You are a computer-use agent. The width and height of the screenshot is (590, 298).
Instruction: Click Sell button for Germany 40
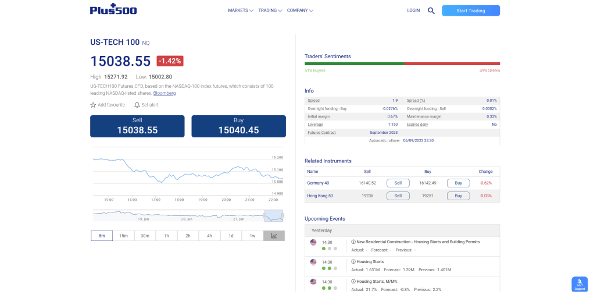click(x=398, y=183)
